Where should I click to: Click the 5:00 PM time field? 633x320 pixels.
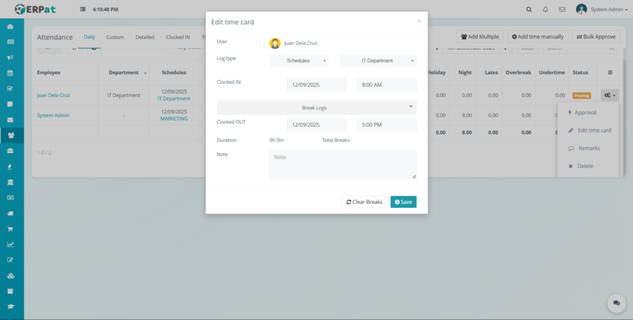[x=387, y=125]
